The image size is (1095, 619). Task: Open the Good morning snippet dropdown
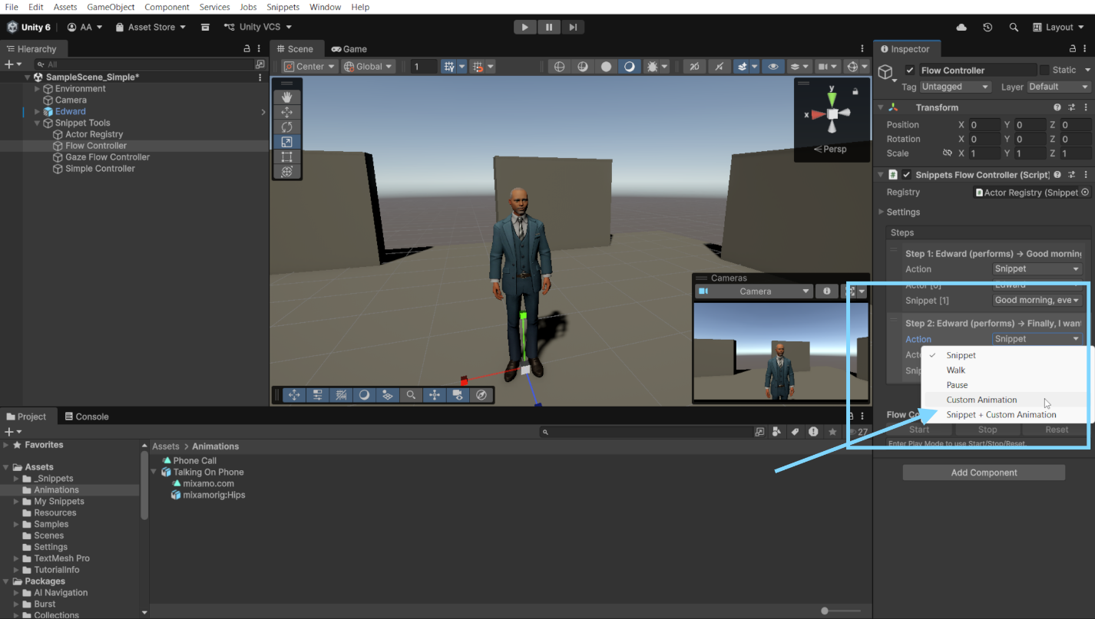(1037, 300)
